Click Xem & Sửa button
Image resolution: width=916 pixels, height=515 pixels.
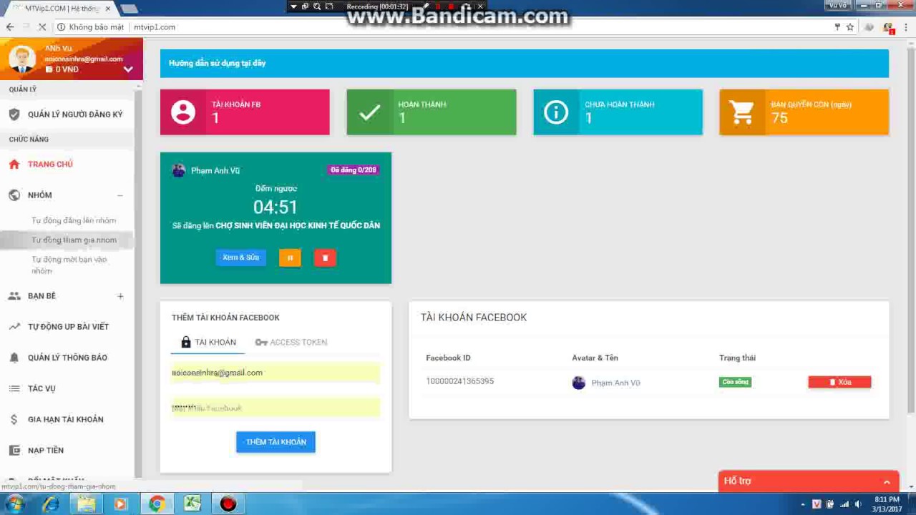[x=240, y=257]
